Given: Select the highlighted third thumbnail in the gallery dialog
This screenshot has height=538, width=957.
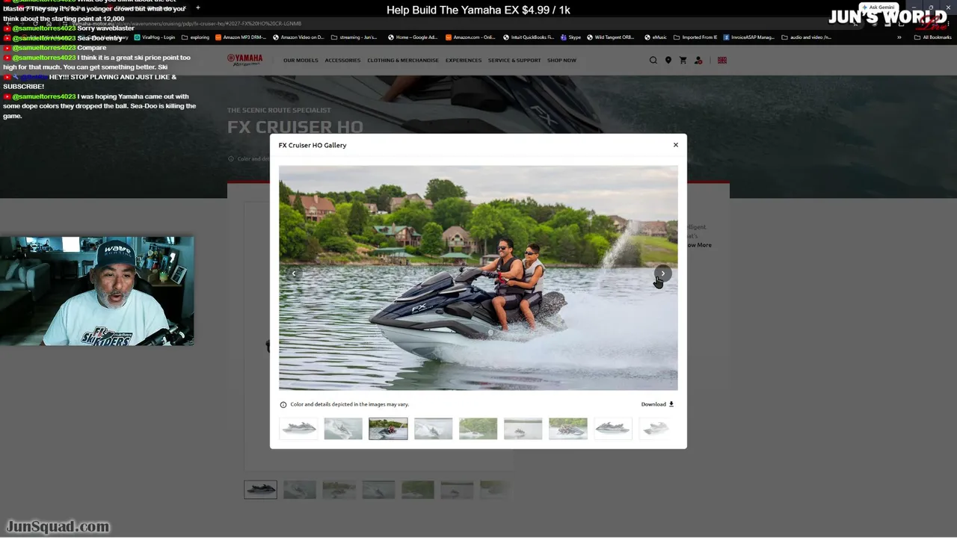Looking at the screenshot, I should click(388, 428).
